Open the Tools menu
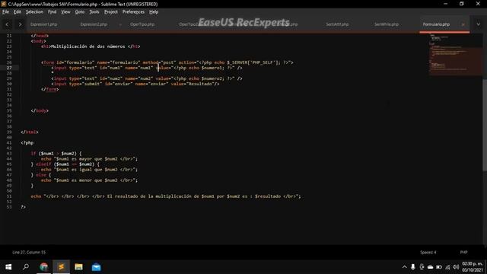The height and width of the screenshot is (274, 487). [x=94, y=12]
